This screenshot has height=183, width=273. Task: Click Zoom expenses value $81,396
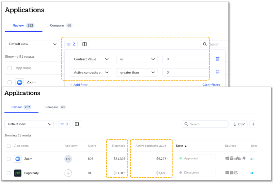[119, 159]
